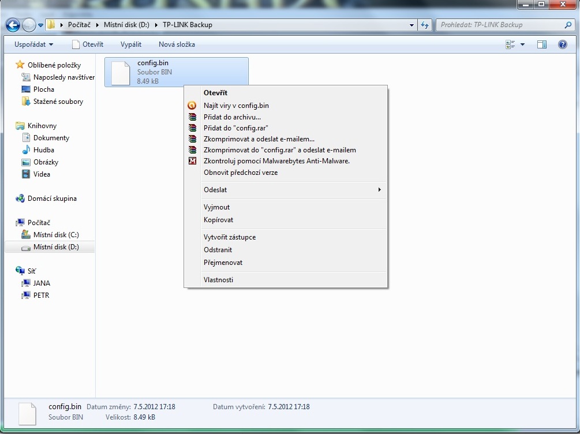Click Najít viry v config.bin antivirus icon
This screenshot has width=580, height=434.
tap(192, 106)
